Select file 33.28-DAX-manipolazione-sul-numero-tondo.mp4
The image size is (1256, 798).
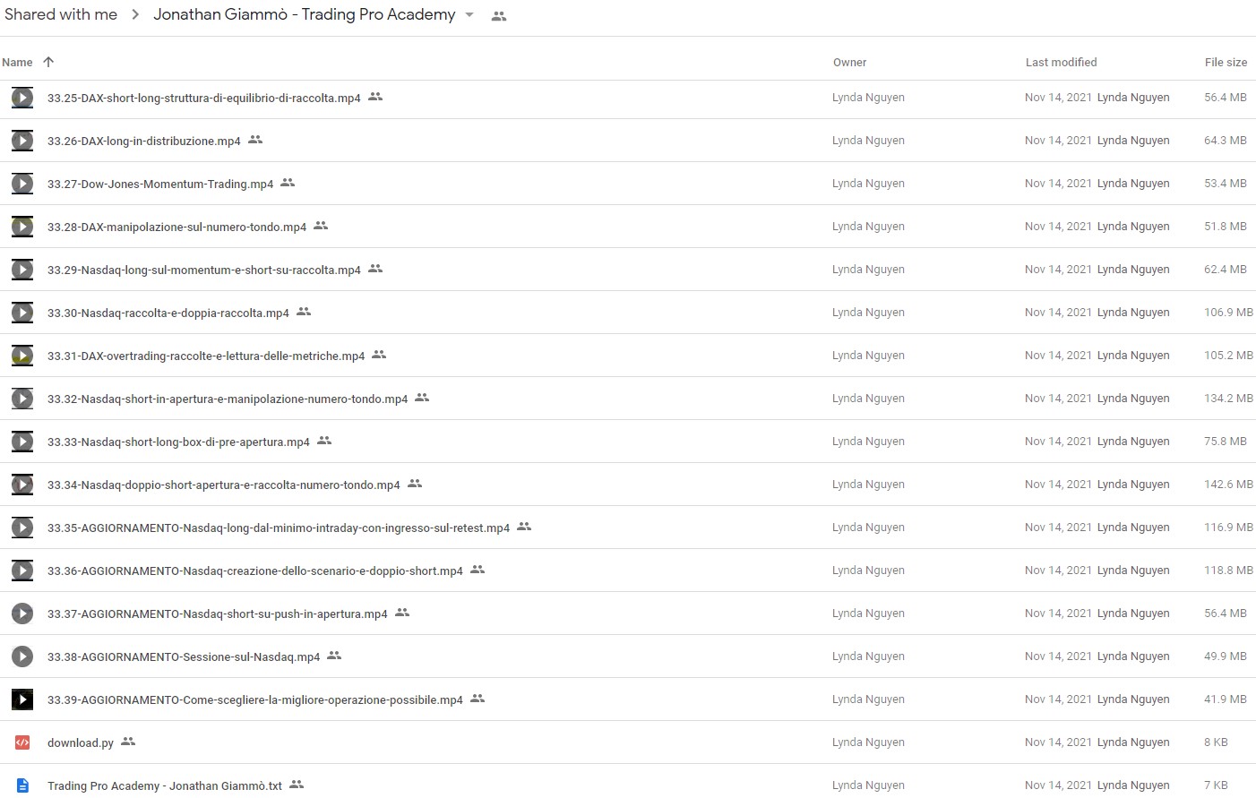(x=176, y=227)
